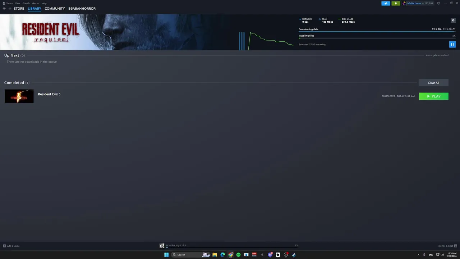
Task: Go forward with the navigation arrow
Action: coord(10,9)
